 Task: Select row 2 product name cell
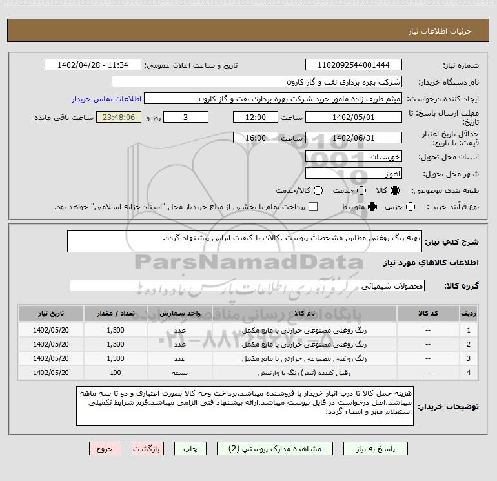304,344
